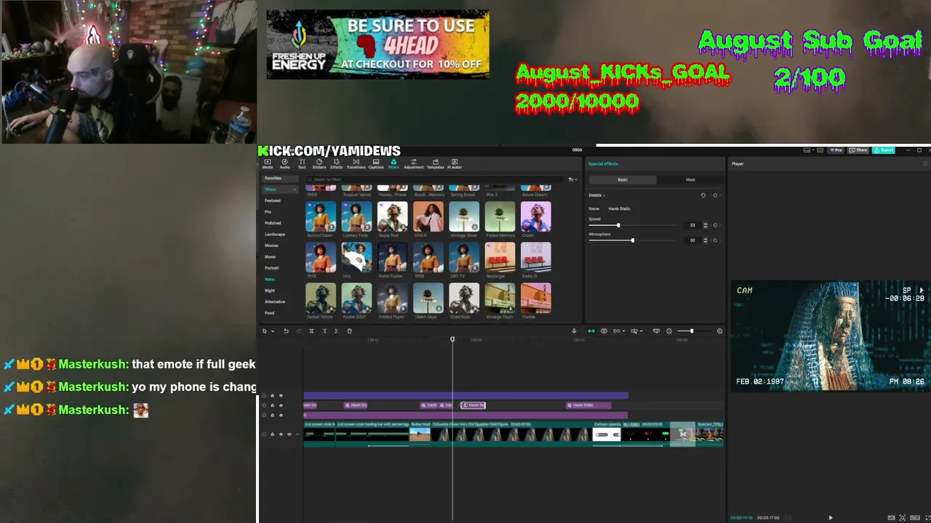Click the Export button
Image resolution: width=931 pixels, height=523 pixels.
(884, 150)
